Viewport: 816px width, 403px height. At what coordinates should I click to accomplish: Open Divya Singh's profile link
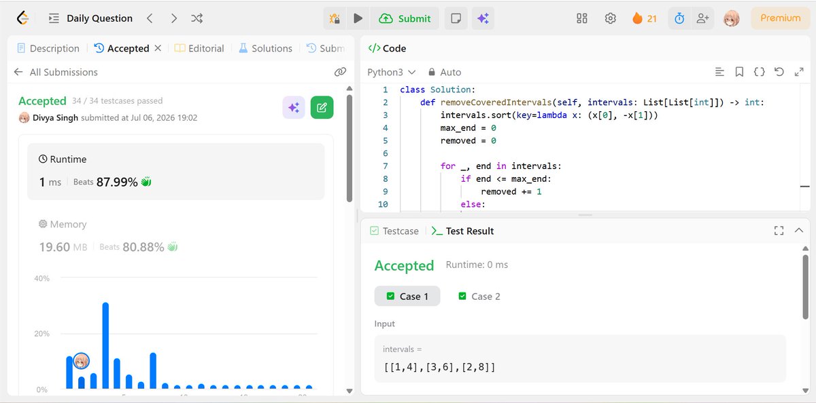55,117
